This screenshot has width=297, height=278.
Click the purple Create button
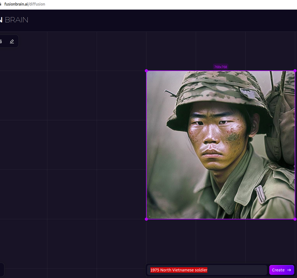(x=282, y=270)
